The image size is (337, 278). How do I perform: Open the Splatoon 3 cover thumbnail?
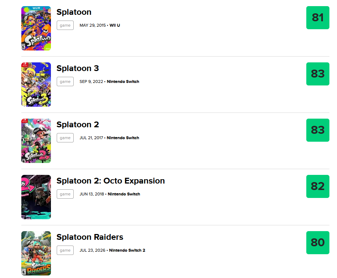pyautogui.click(x=36, y=84)
